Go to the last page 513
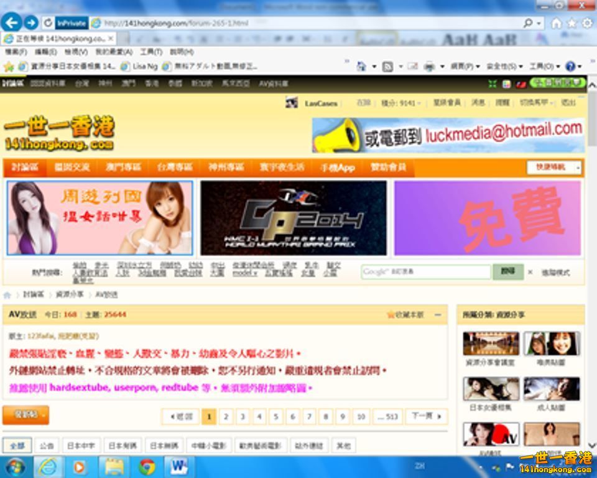The width and height of the screenshot is (597, 478). (387, 416)
